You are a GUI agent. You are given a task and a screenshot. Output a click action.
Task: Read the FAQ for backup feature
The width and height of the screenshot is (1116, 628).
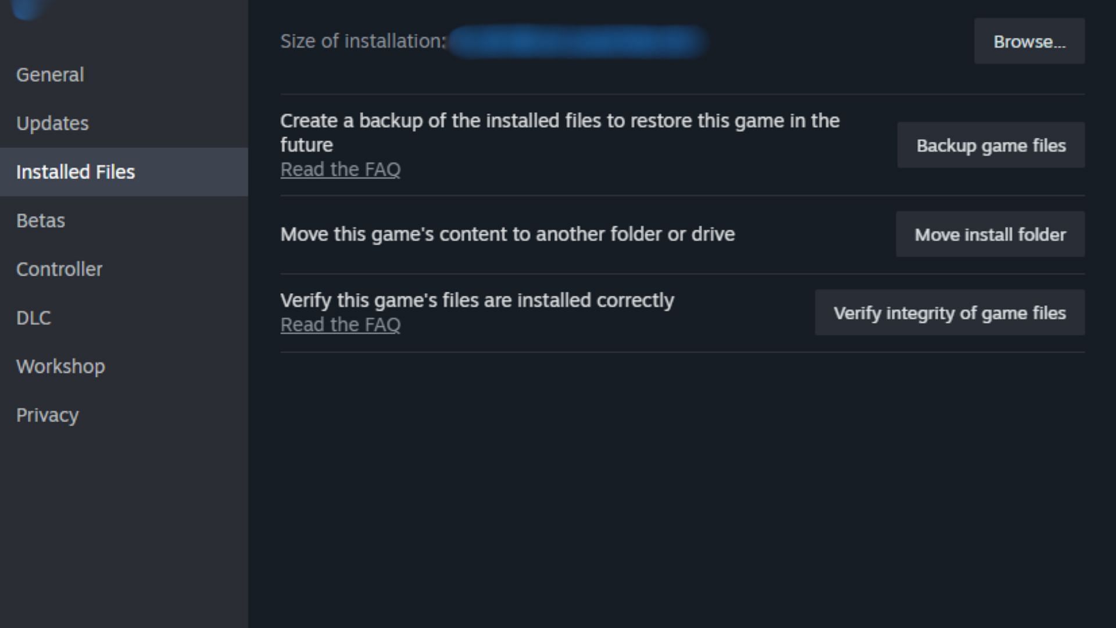(x=339, y=169)
